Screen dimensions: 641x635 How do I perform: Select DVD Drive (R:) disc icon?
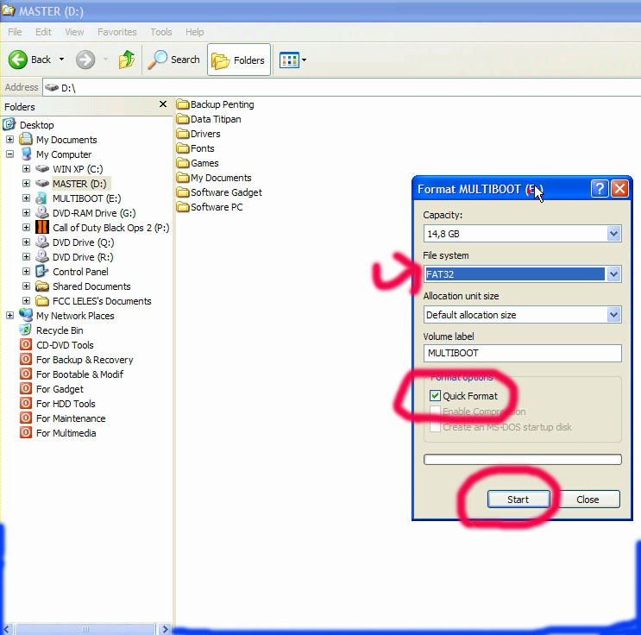click(42, 257)
